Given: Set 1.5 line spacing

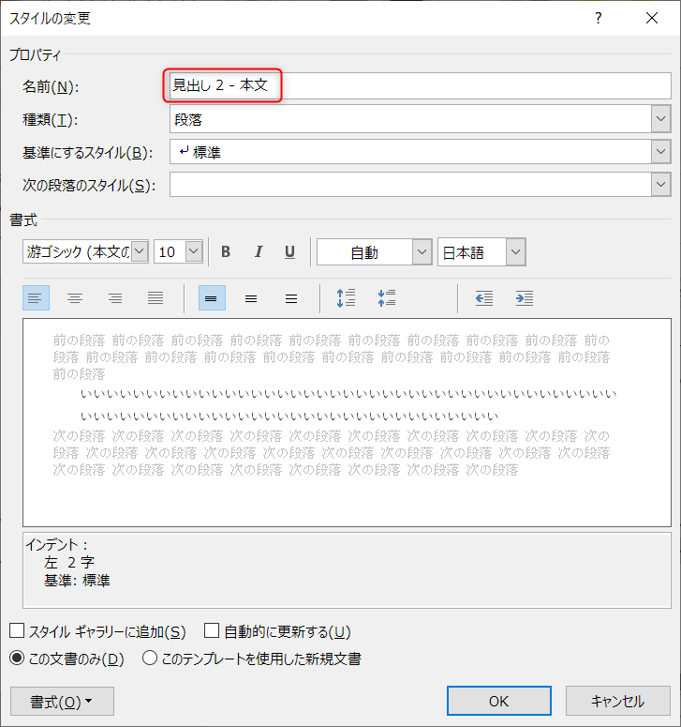Looking at the screenshot, I should tap(251, 298).
